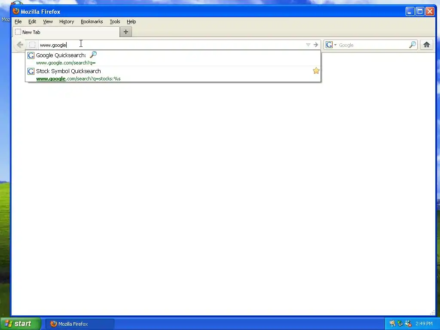Open the Help menu
440x330 pixels.
point(131,21)
